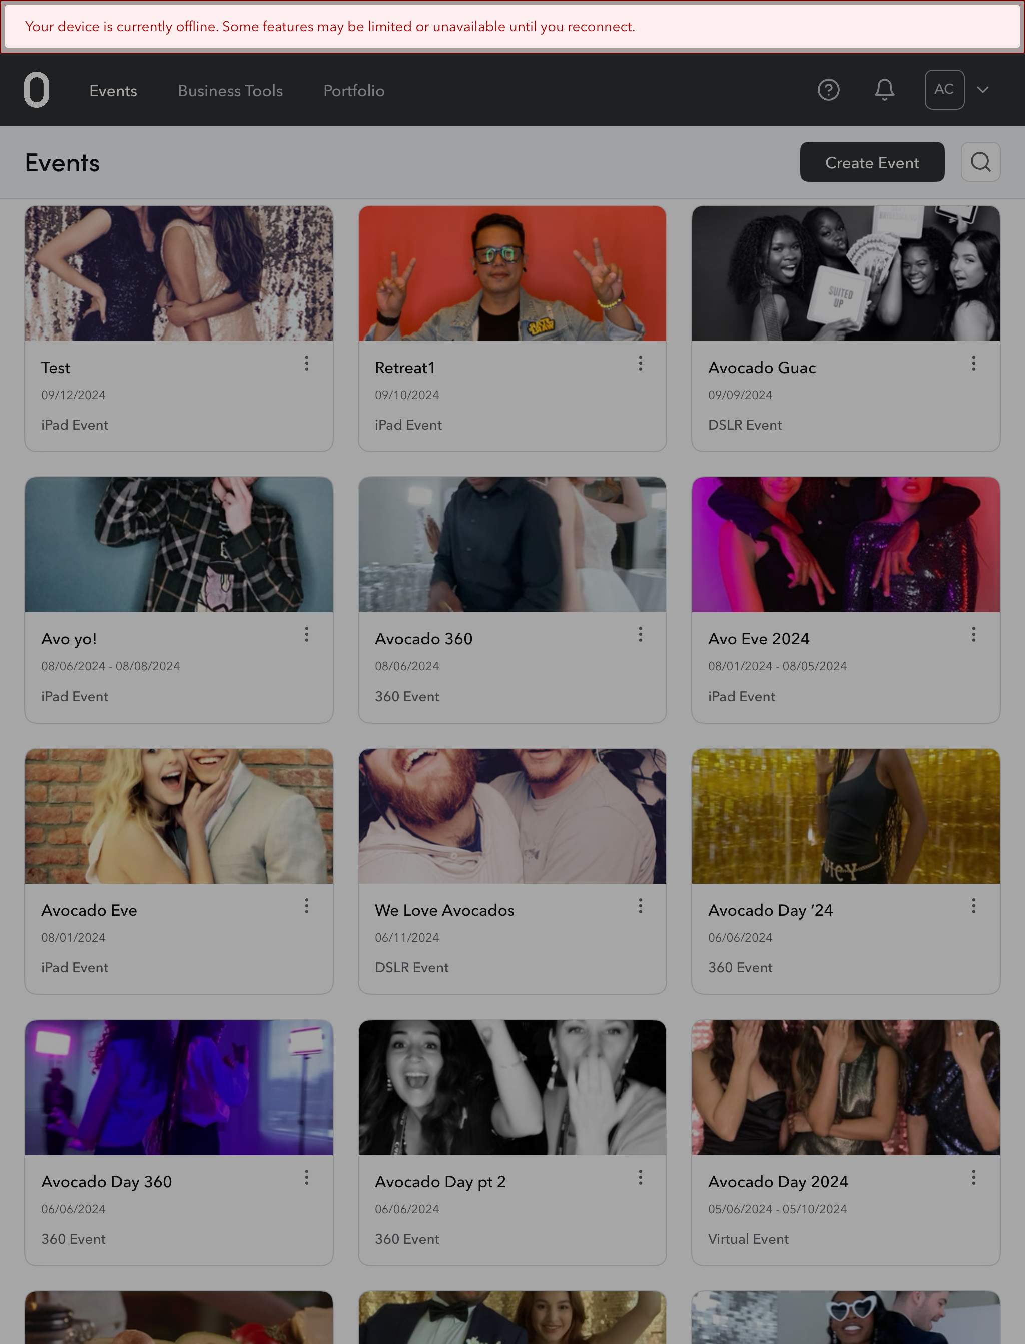This screenshot has width=1025, height=1344.
Task: Go to the Portfolio tab
Action: (354, 90)
